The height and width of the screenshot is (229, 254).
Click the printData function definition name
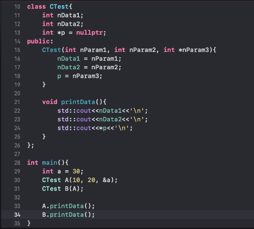[78, 102]
